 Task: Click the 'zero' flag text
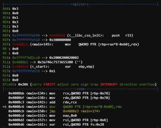pyautogui.click(x=75, y=84)
